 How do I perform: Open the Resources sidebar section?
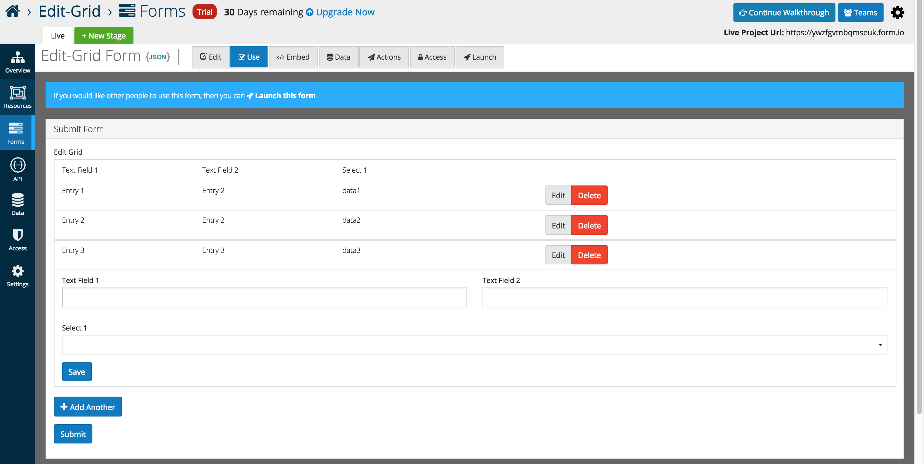(18, 97)
